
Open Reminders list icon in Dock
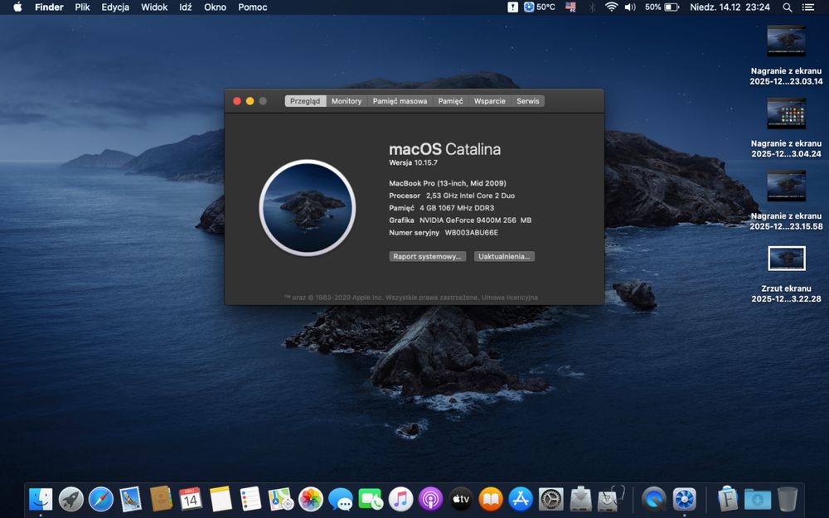pyautogui.click(x=250, y=499)
